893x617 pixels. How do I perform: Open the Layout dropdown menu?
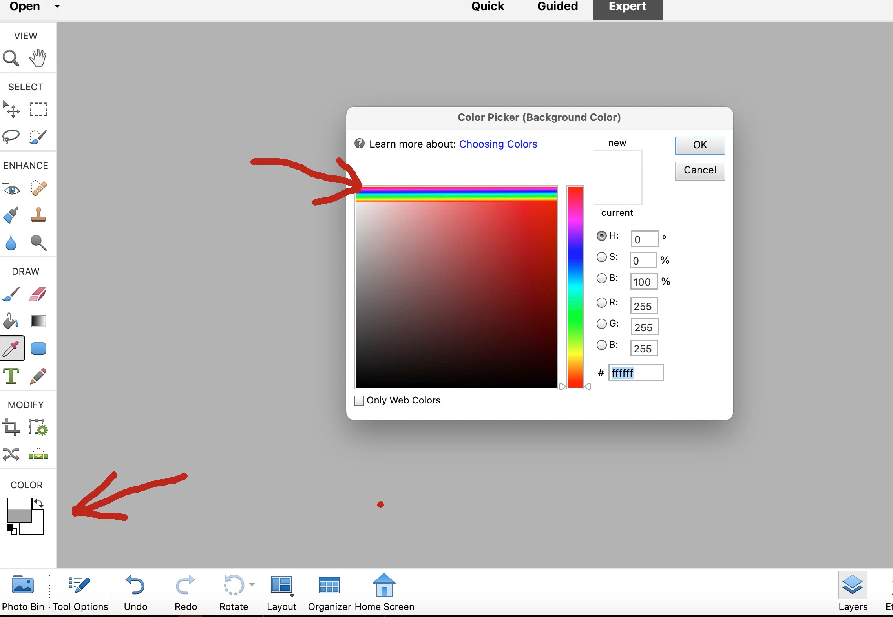282,587
